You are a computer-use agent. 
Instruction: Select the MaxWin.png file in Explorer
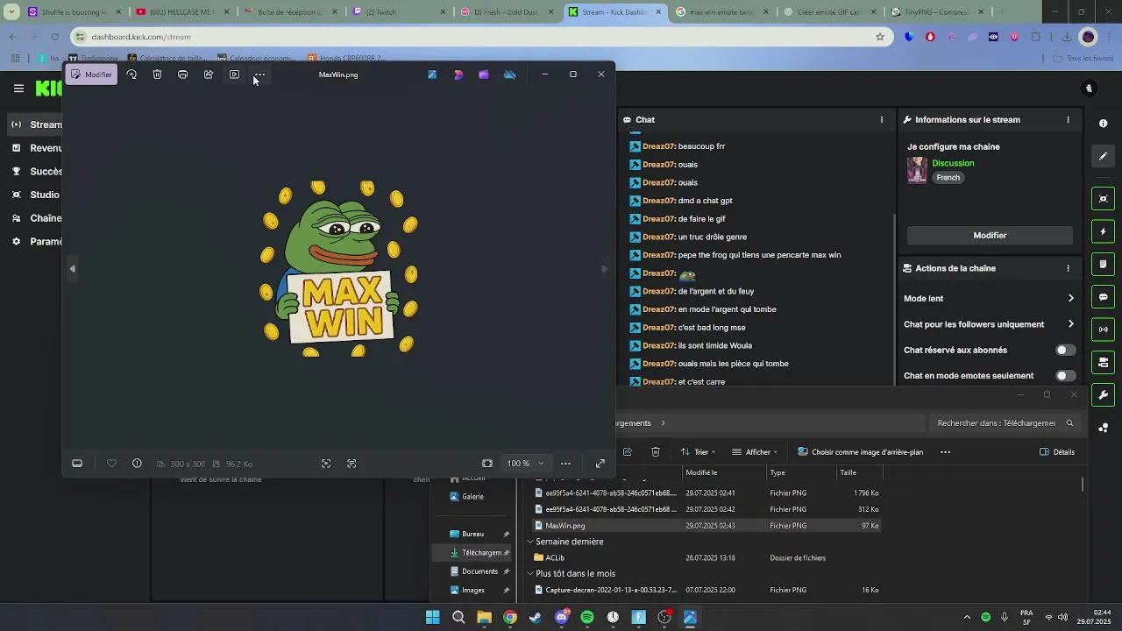[x=706, y=526]
